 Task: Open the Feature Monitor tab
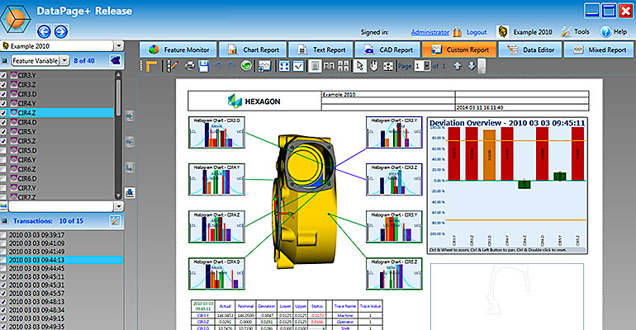point(178,49)
